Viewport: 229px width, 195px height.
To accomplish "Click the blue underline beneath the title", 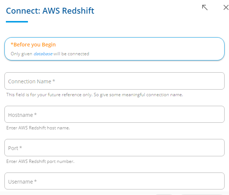I will (x=17, y=22).
